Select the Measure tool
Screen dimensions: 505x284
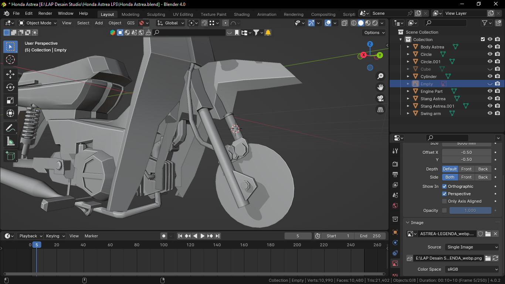[10, 141]
